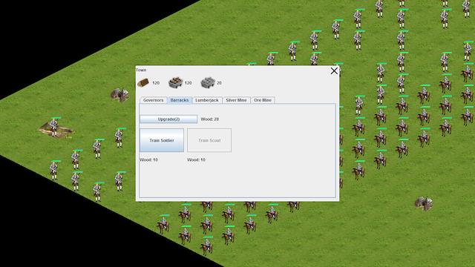Show the Ore Mine tab
Viewport: 475px width, 267px height.
(263, 100)
